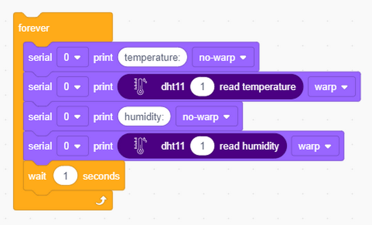This screenshot has height=225, width=372.
Task: Edit the temperature: text field
Action: tap(152, 57)
